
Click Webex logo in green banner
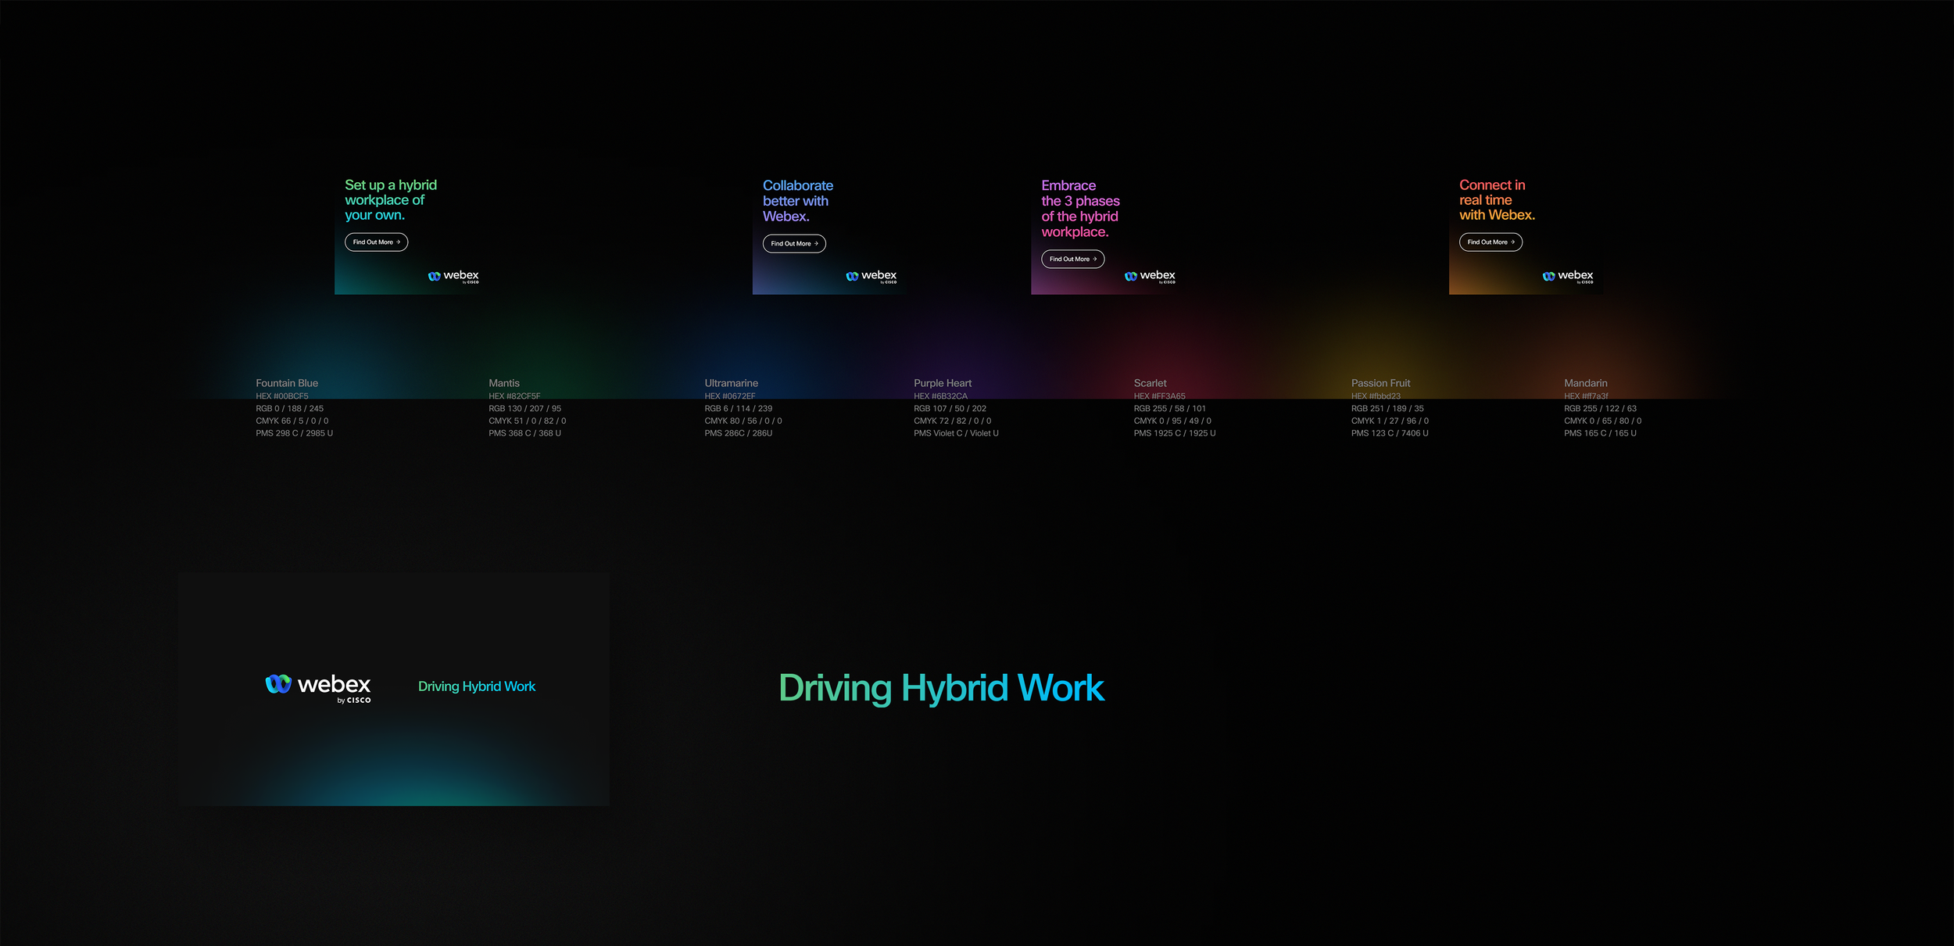[x=453, y=276]
